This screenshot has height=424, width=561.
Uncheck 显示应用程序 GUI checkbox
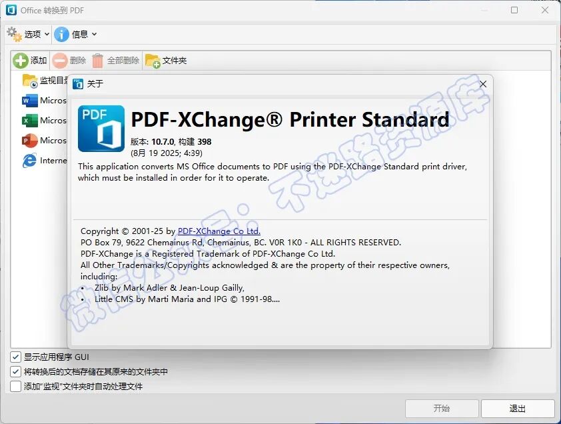coord(15,357)
